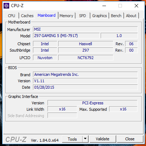Screen dimensions: 146x146
Task: Click the Southbridge Rev. value 00
Action: pos(131,50)
